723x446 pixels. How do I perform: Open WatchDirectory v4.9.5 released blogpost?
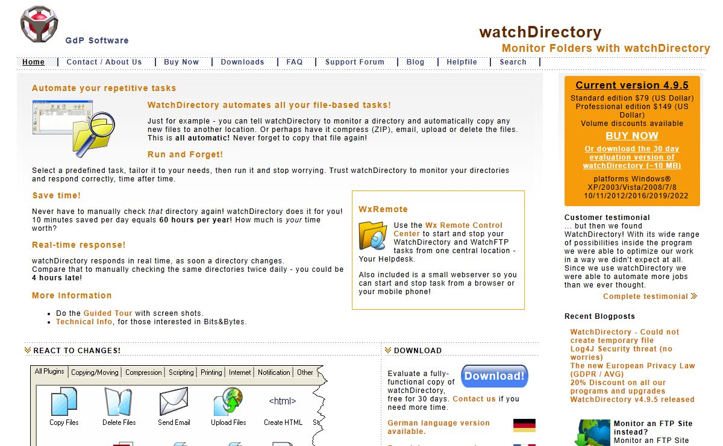[x=633, y=399]
